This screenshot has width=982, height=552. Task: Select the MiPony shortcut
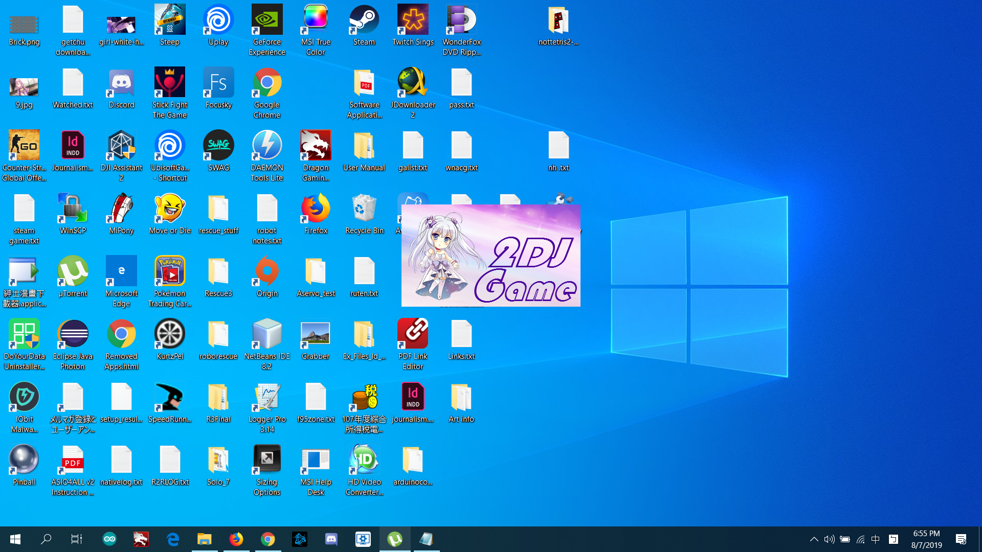coord(121,214)
